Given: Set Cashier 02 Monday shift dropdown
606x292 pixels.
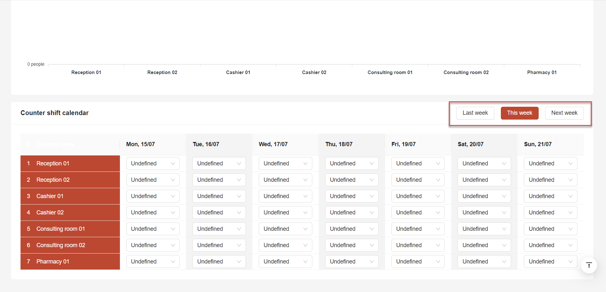Looking at the screenshot, I should point(153,213).
